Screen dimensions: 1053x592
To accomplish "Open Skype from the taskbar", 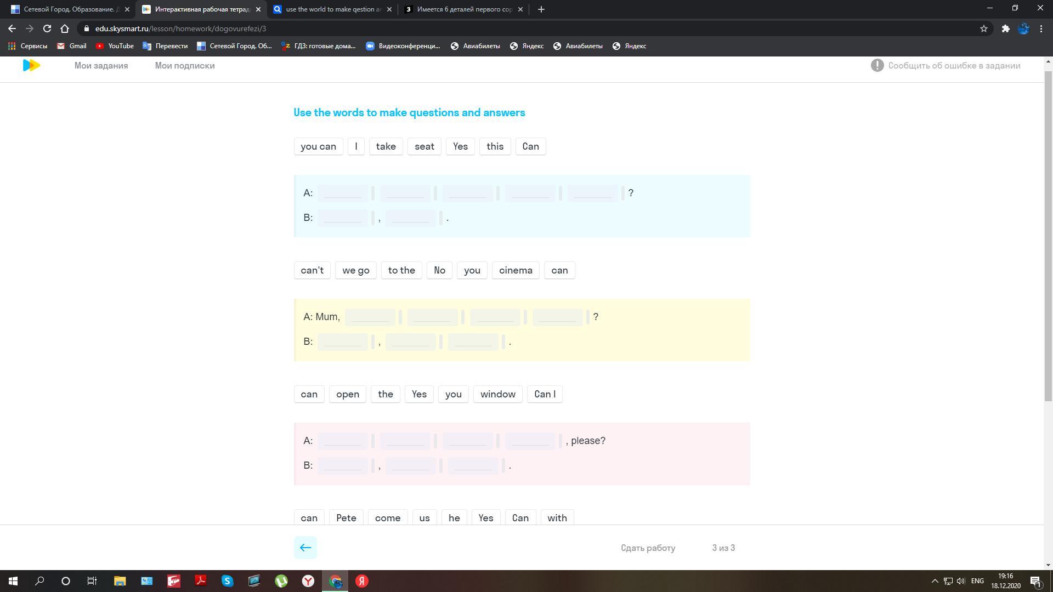I will click(227, 581).
